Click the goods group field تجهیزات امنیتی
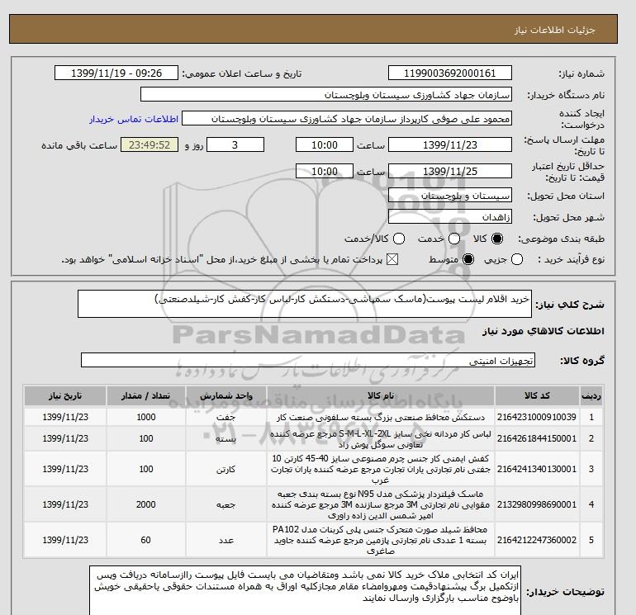The width and height of the screenshot is (636, 615). [x=308, y=360]
